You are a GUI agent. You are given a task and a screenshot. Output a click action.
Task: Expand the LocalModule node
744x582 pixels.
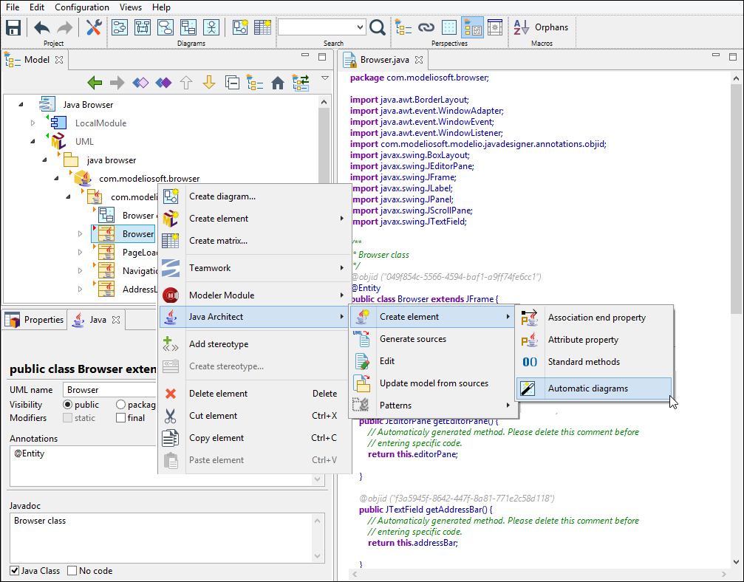[x=33, y=123]
